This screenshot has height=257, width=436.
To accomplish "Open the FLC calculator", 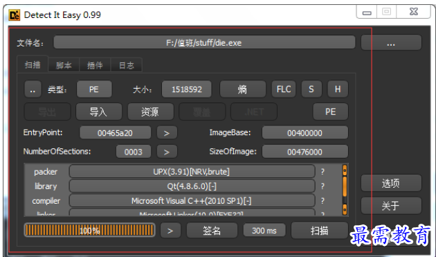I will coord(284,89).
